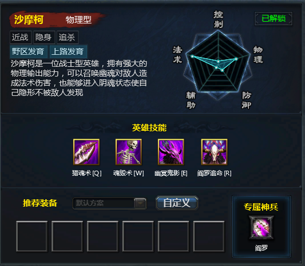Click the 默认方案 equipment scheme combo box
Viewport: 305px width, 266px height.
click(110, 203)
